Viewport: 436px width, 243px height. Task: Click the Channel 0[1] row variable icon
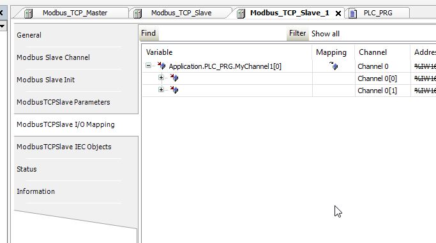tap(174, 90)
